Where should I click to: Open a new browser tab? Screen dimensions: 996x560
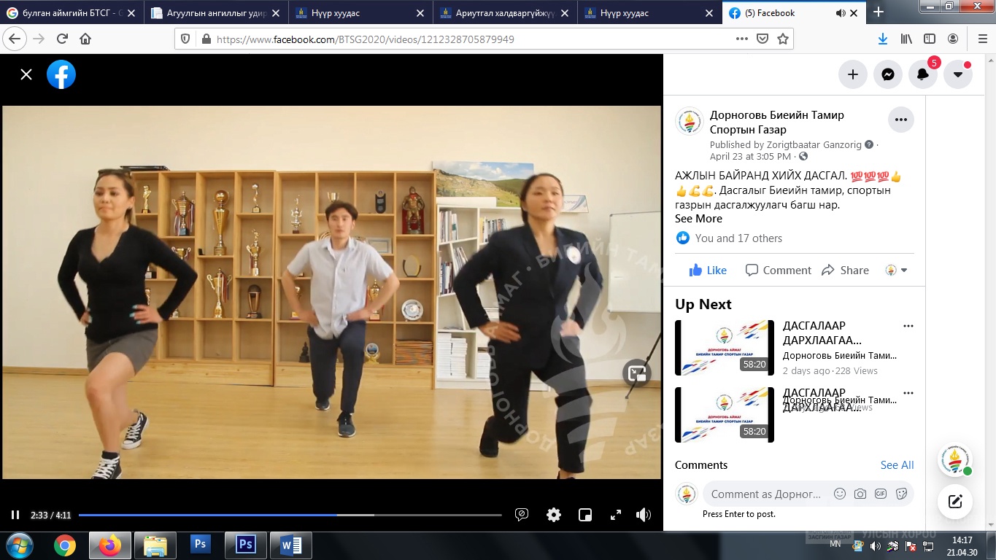click(879, 12)
